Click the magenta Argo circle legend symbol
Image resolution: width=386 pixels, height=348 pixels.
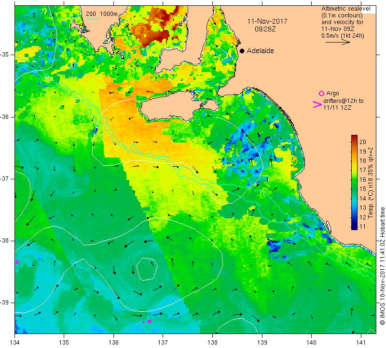[x=321, y=93]
